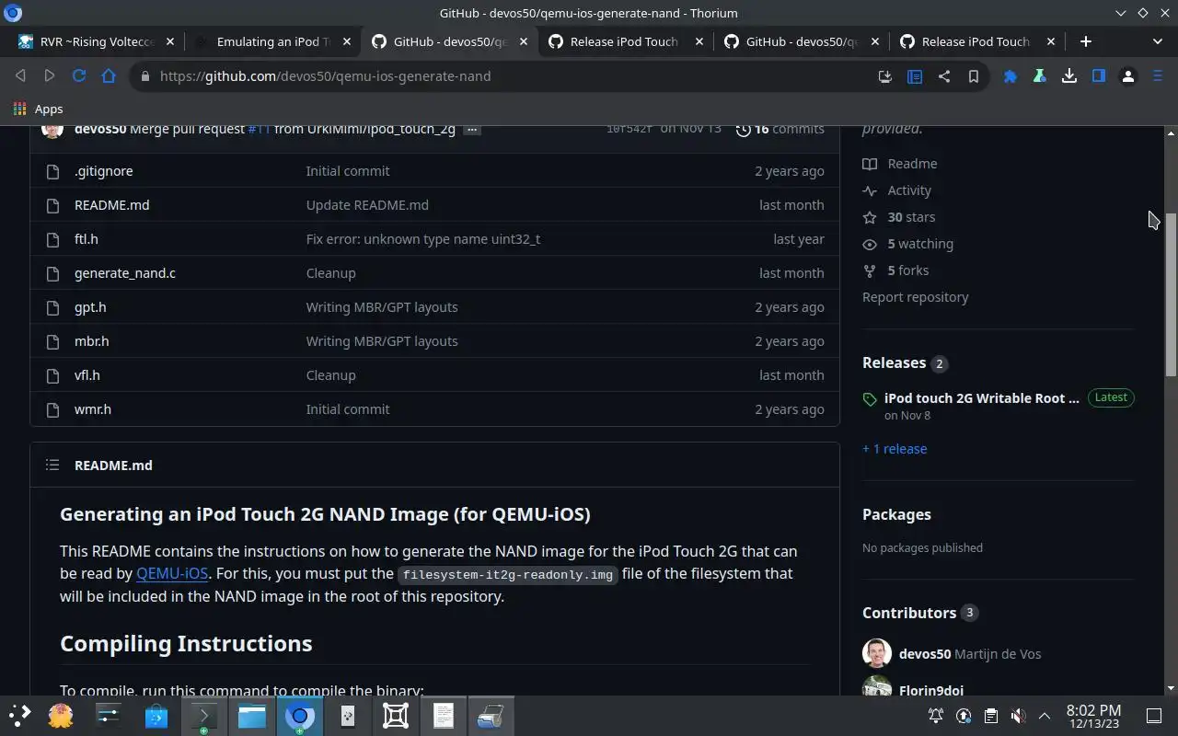Toggle the side panel icon
This screenshot has width=1178, height=736.
(1099, 76)
